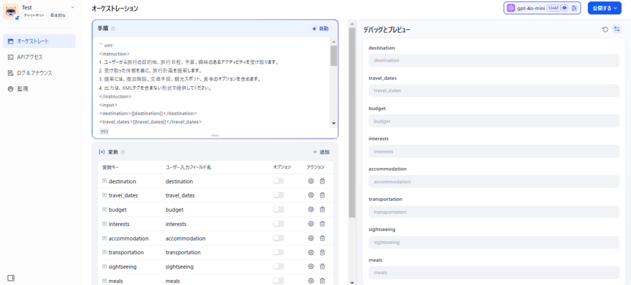The image size is (631, 285).
Task: Open settings gear for meals variable
Action: (311, 281)
